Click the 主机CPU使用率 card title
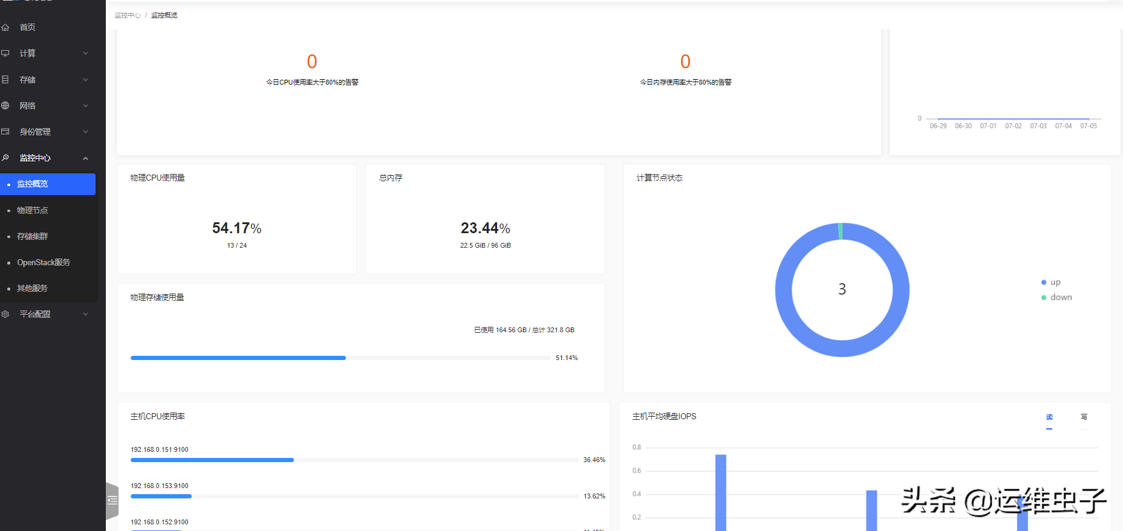1123x531 pixels. (158, 417)
